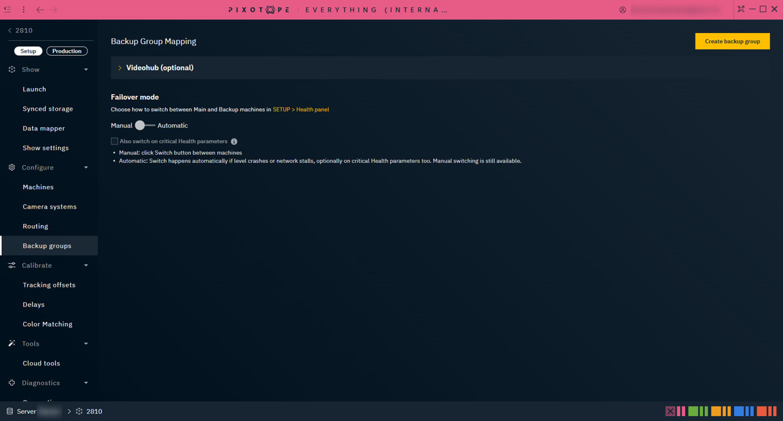Click the pink status indicator with X
783x421 pixels.
tap(670, 411)
